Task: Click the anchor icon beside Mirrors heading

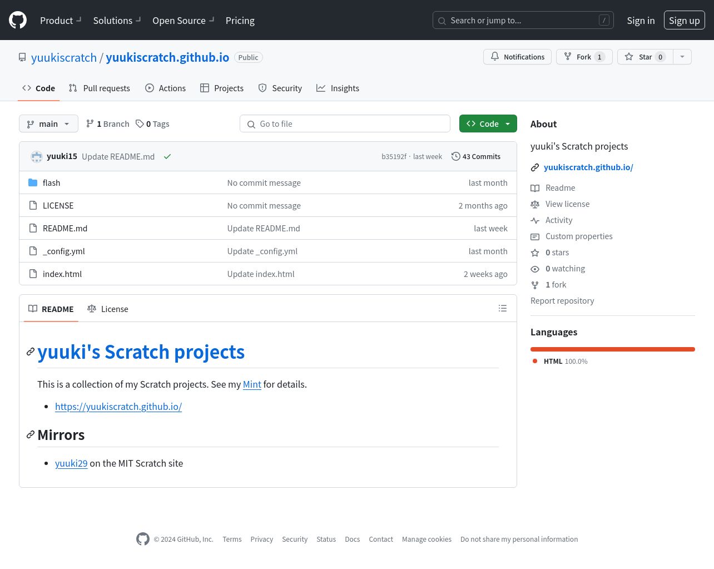Action: (x=31, y=434)
